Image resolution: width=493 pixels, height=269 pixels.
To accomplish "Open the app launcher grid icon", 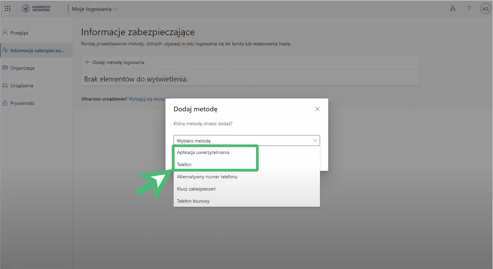I will coord(7,9).
